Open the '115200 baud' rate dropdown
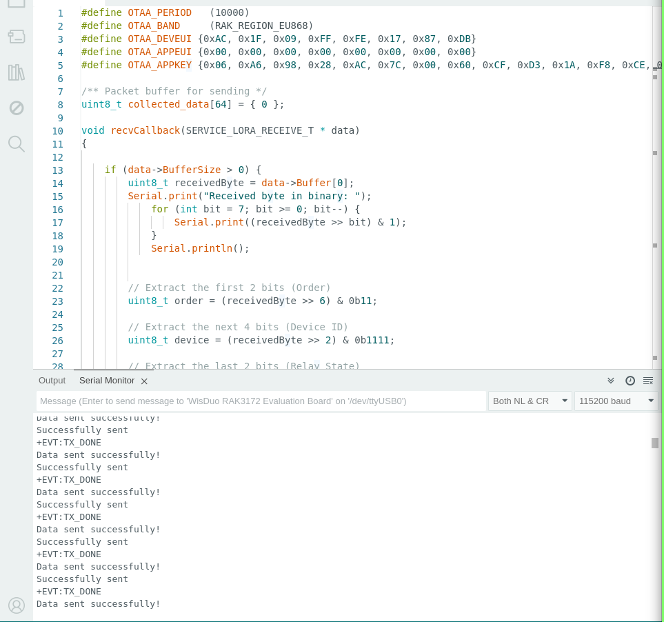This screenshot has height=622, width=664. [616, 401]
